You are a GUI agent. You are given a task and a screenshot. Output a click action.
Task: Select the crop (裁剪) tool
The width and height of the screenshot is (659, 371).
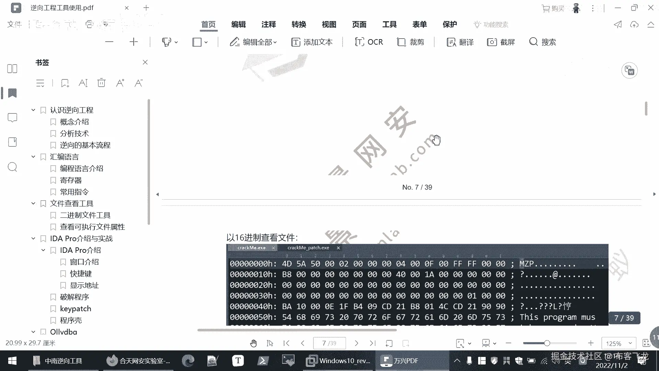tap(411, 42)
